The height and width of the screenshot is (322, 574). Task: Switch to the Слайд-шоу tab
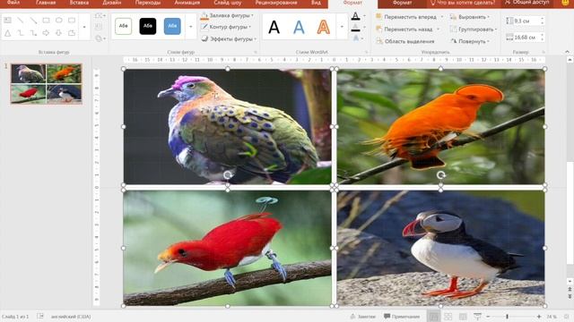[228, 3]
